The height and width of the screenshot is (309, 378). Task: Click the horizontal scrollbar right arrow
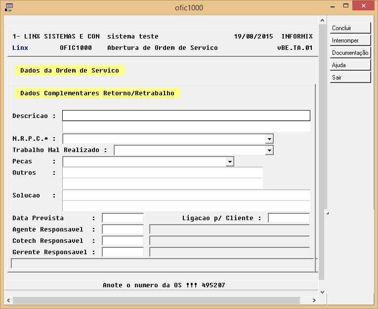pyautogui.click(x=314, y=300)
